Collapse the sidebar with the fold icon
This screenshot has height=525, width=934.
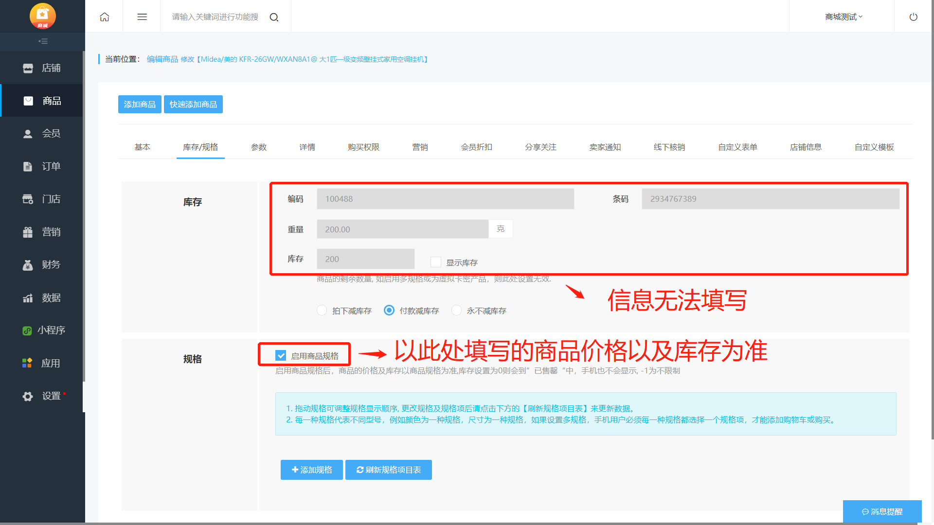[x=43, y=41]
